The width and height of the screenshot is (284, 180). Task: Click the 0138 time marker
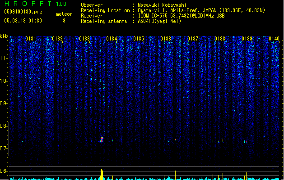click(x=220, y=38)
